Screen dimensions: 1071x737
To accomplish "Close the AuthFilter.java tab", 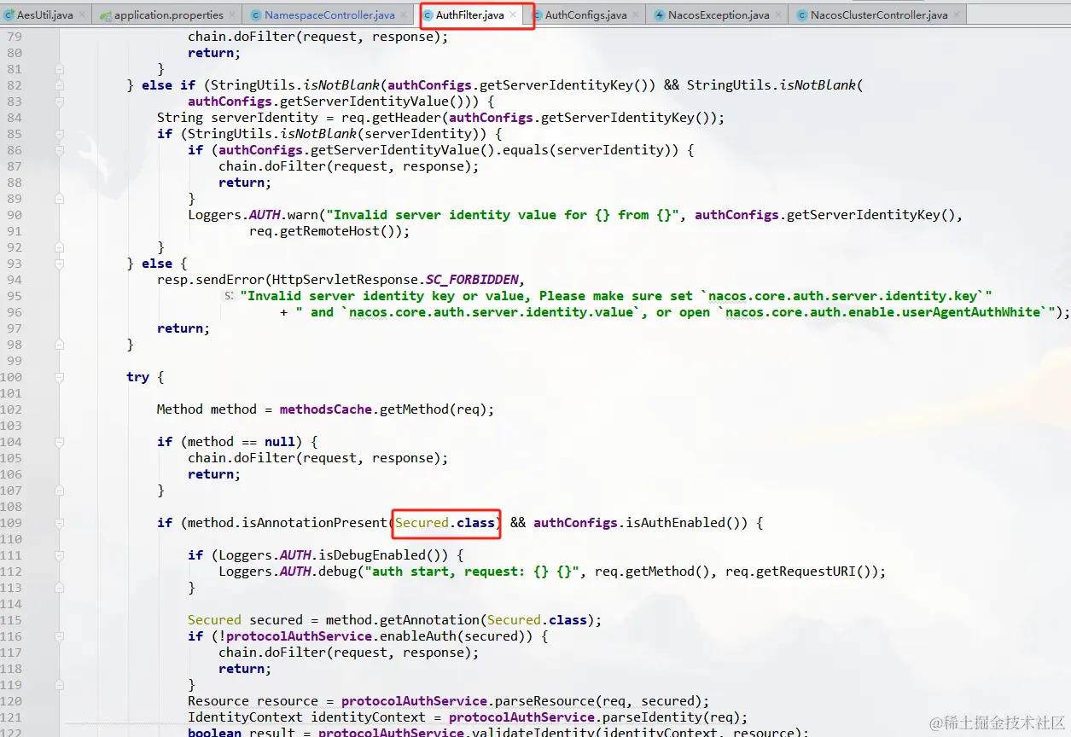I will [513, 15].
